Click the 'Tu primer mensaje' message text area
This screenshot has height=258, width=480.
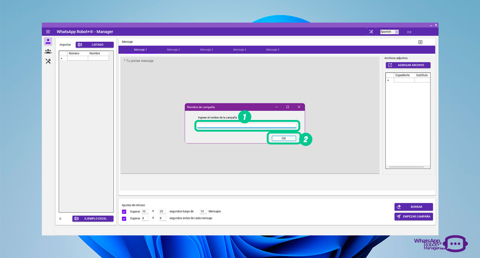[x=250, y=115]
